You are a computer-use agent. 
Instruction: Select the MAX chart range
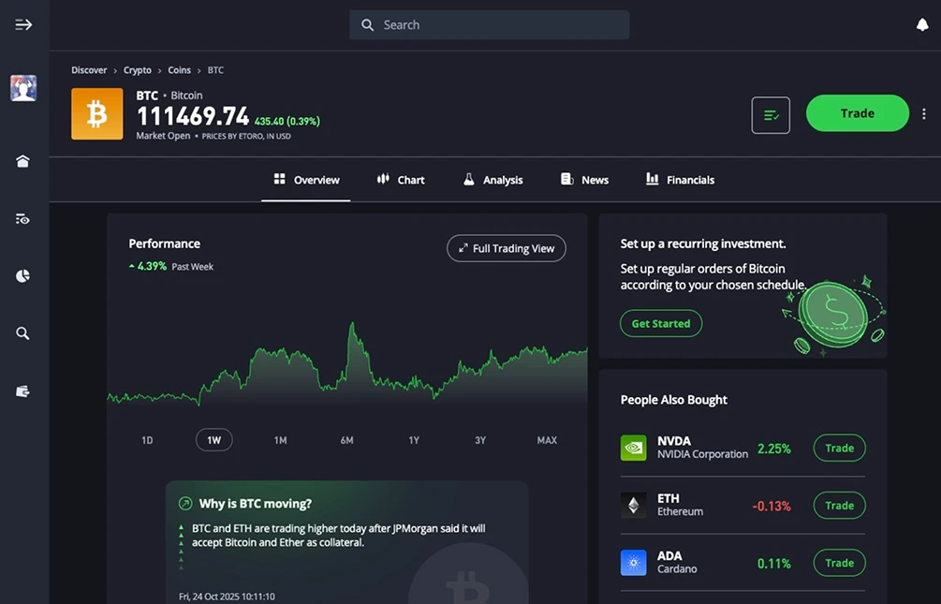(x=547, y=440)
